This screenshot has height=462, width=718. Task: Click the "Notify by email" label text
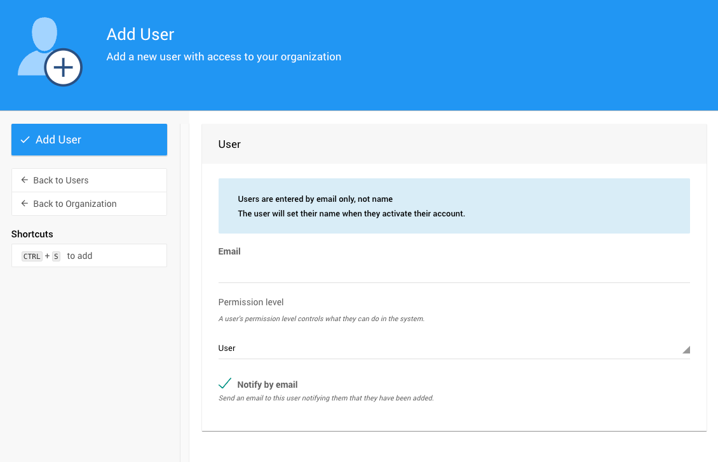267,385
